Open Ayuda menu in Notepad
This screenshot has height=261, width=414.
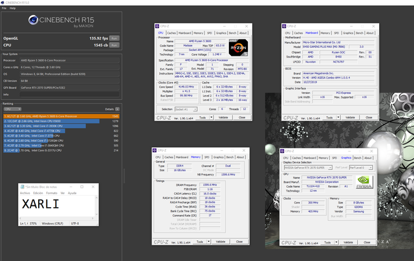[72, 193]
